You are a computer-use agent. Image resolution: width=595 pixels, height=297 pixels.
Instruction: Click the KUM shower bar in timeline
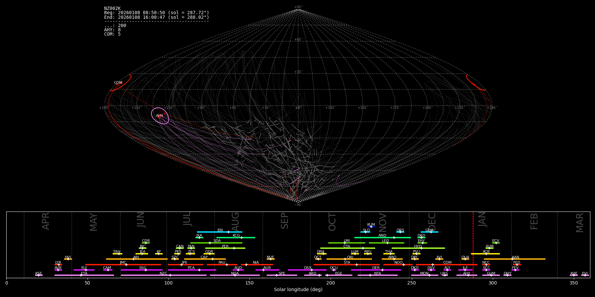[x=371, y=227]
